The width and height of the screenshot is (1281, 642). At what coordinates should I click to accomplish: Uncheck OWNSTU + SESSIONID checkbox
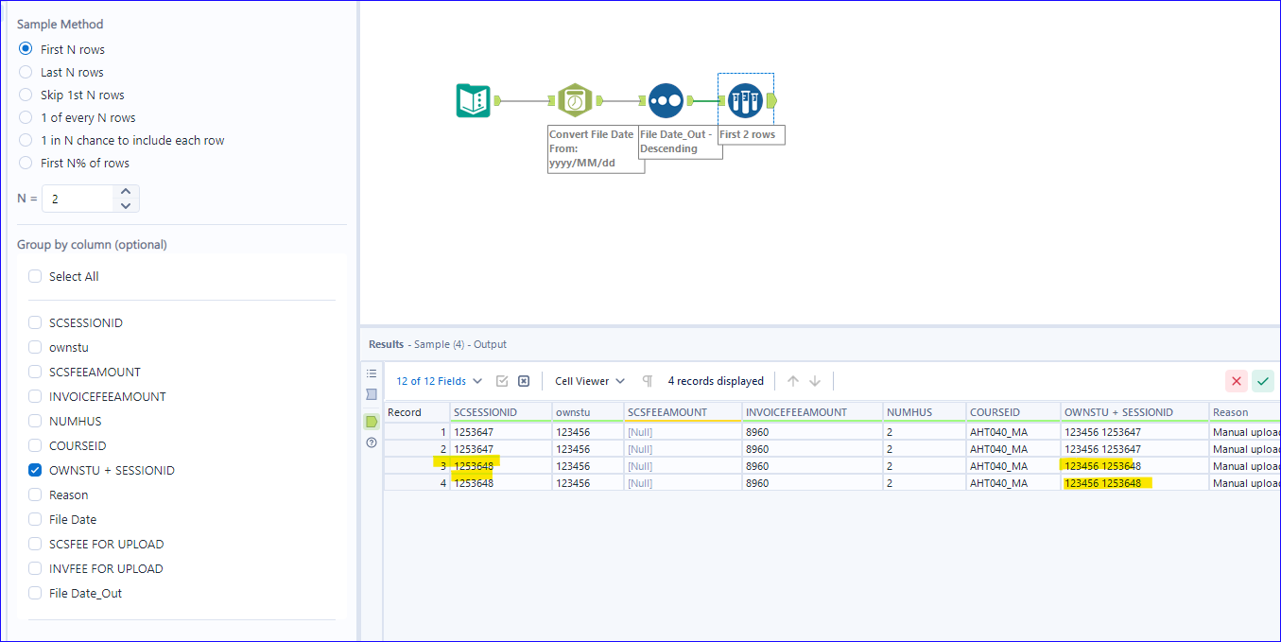click(x=35, y=470)
